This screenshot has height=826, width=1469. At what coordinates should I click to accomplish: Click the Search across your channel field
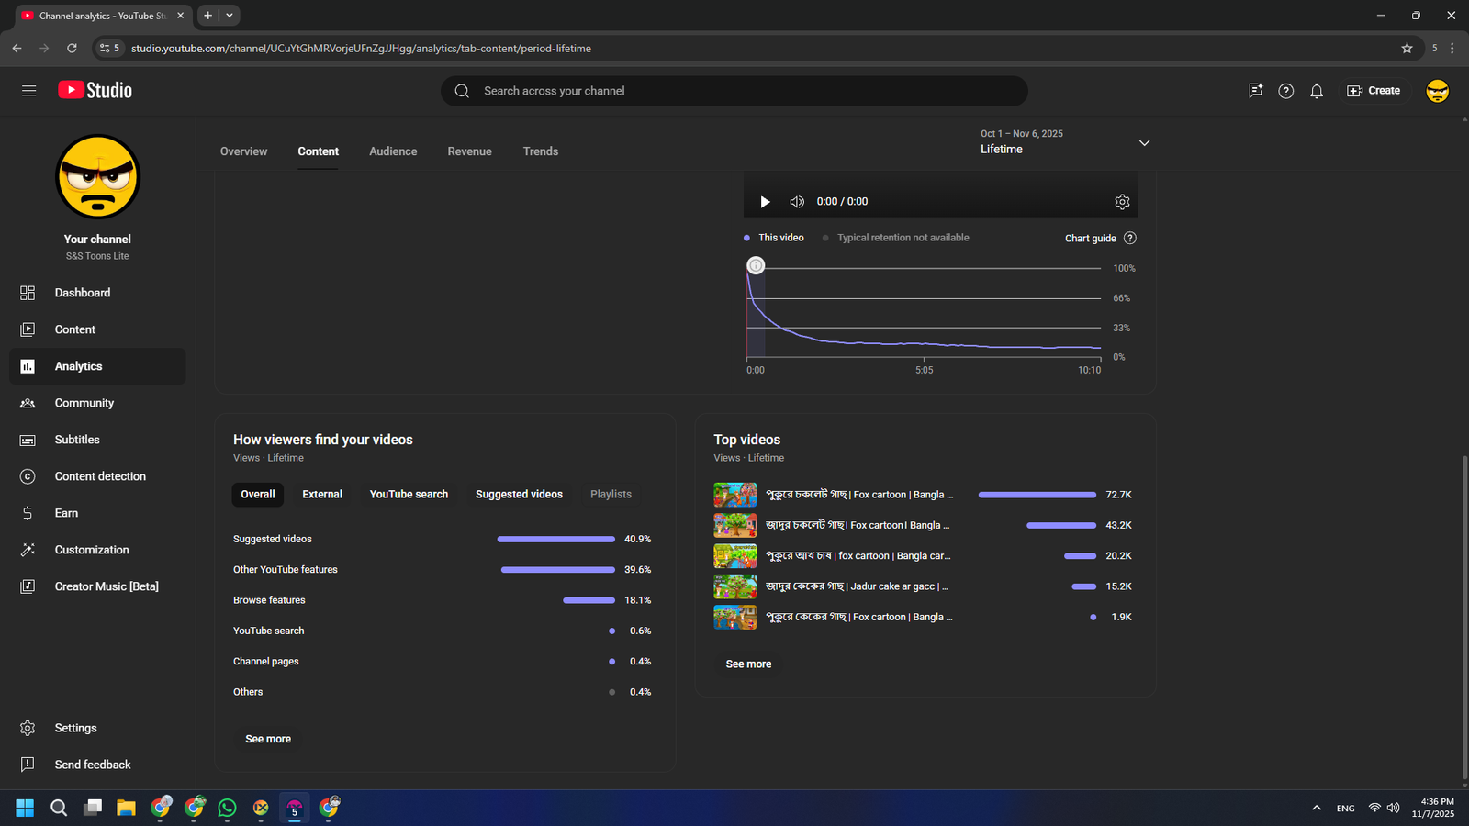(x=734, y=91)
